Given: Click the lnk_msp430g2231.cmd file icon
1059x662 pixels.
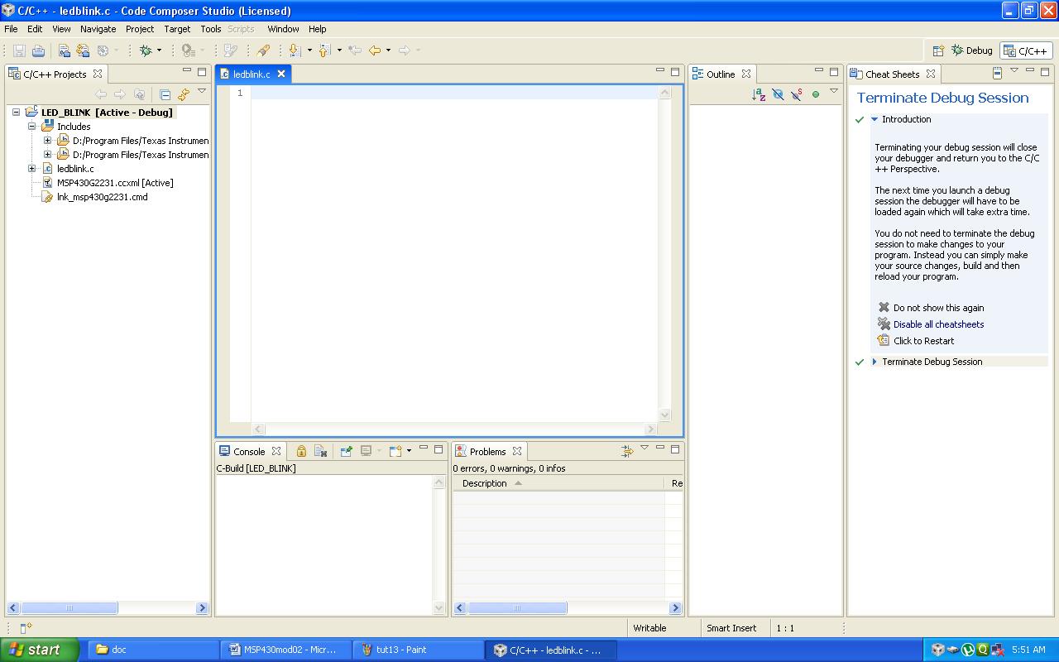Looking at the screenshot, I should [x=48, y=197].
